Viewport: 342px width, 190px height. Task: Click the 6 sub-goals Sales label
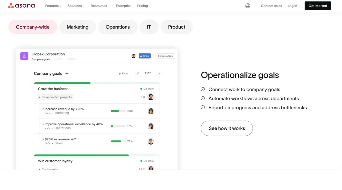(x=54, y=143)
